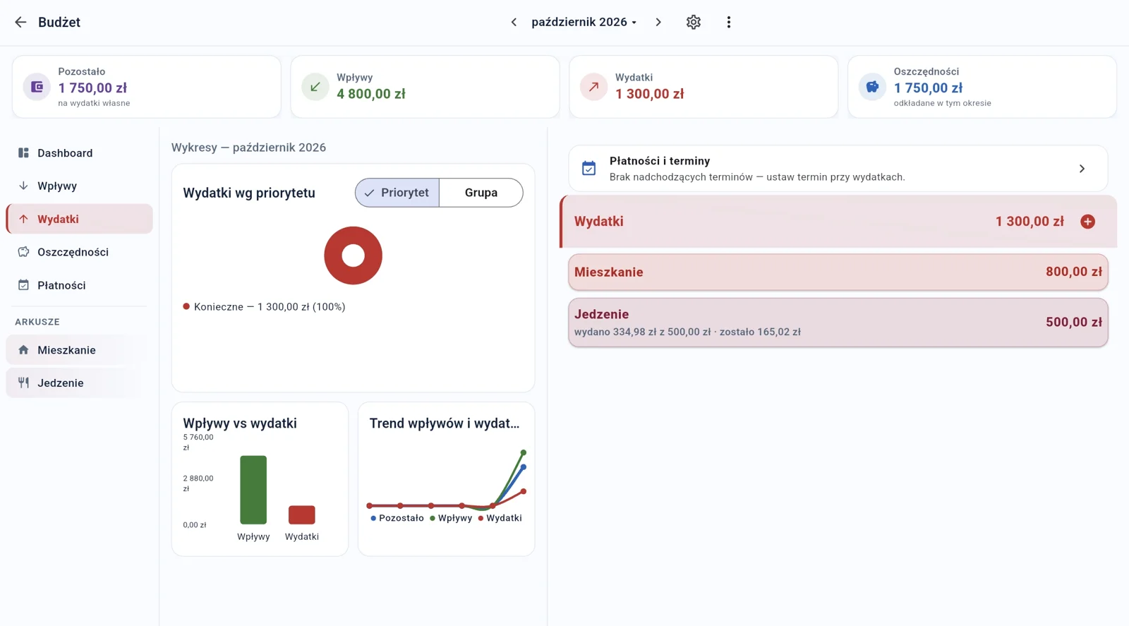Click the 'odkładane w tym okresie' caption
Screen dimensions: 1129x626
943,103
